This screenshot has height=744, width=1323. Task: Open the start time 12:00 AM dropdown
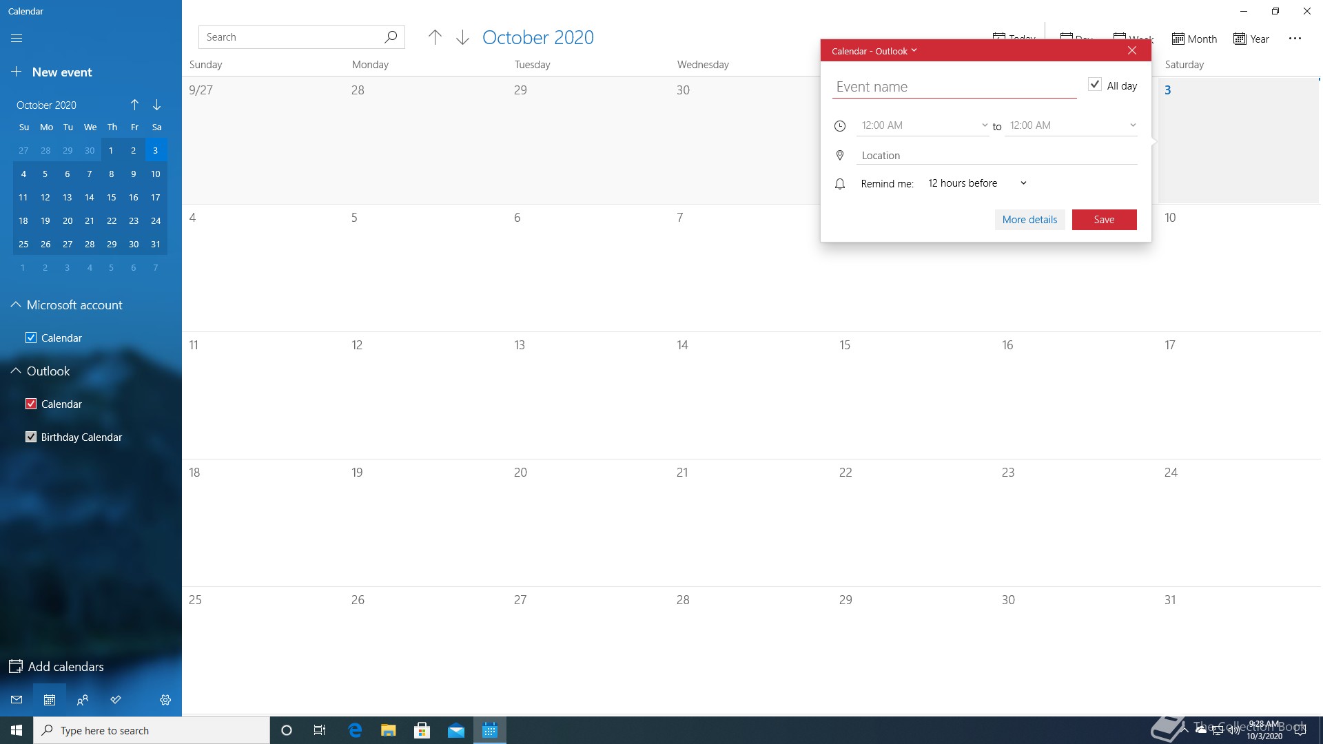(923, 125)
